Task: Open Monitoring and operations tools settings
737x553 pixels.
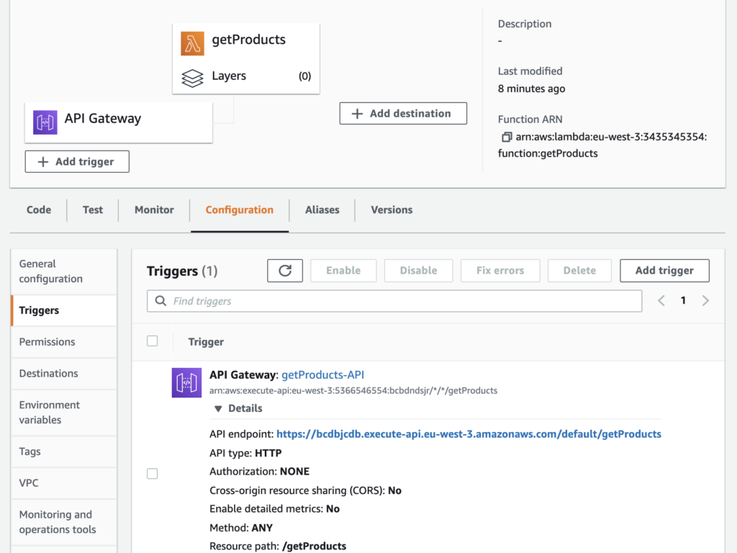Action: pos(64,522)
